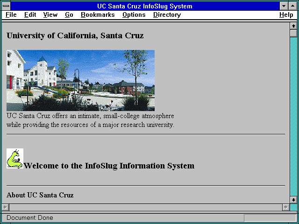
Task: Click the University of California, Santa Cruz heading
Action: tap(75, 35)
